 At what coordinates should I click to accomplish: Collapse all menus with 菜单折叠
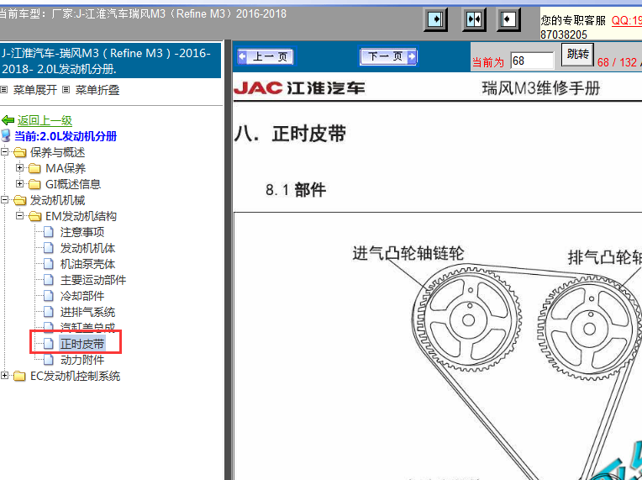(97, 90)
